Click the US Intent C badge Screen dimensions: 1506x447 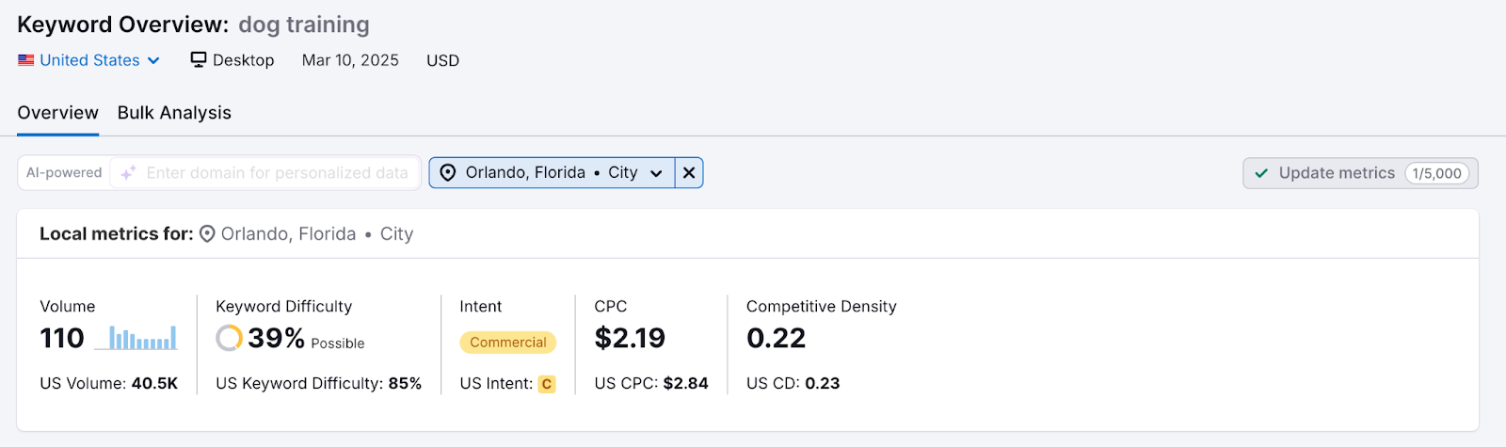(x=547, y=384)
